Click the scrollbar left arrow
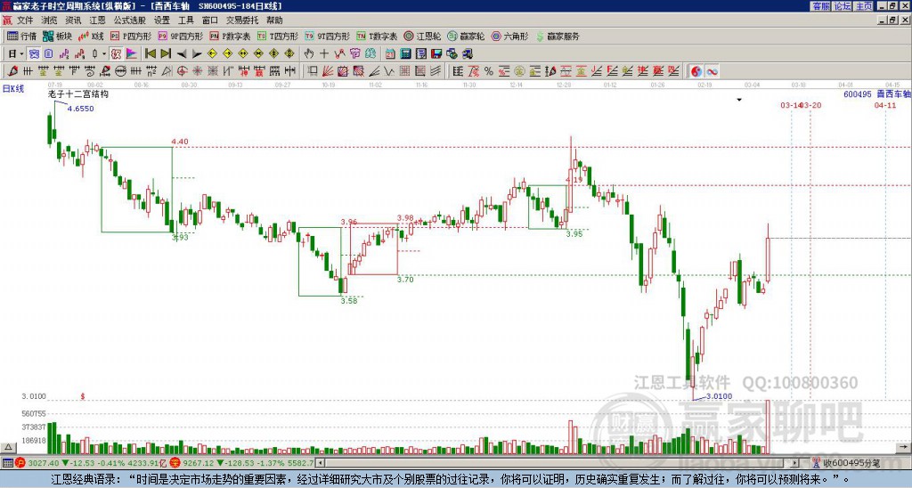912x488 pixels. 321,463
